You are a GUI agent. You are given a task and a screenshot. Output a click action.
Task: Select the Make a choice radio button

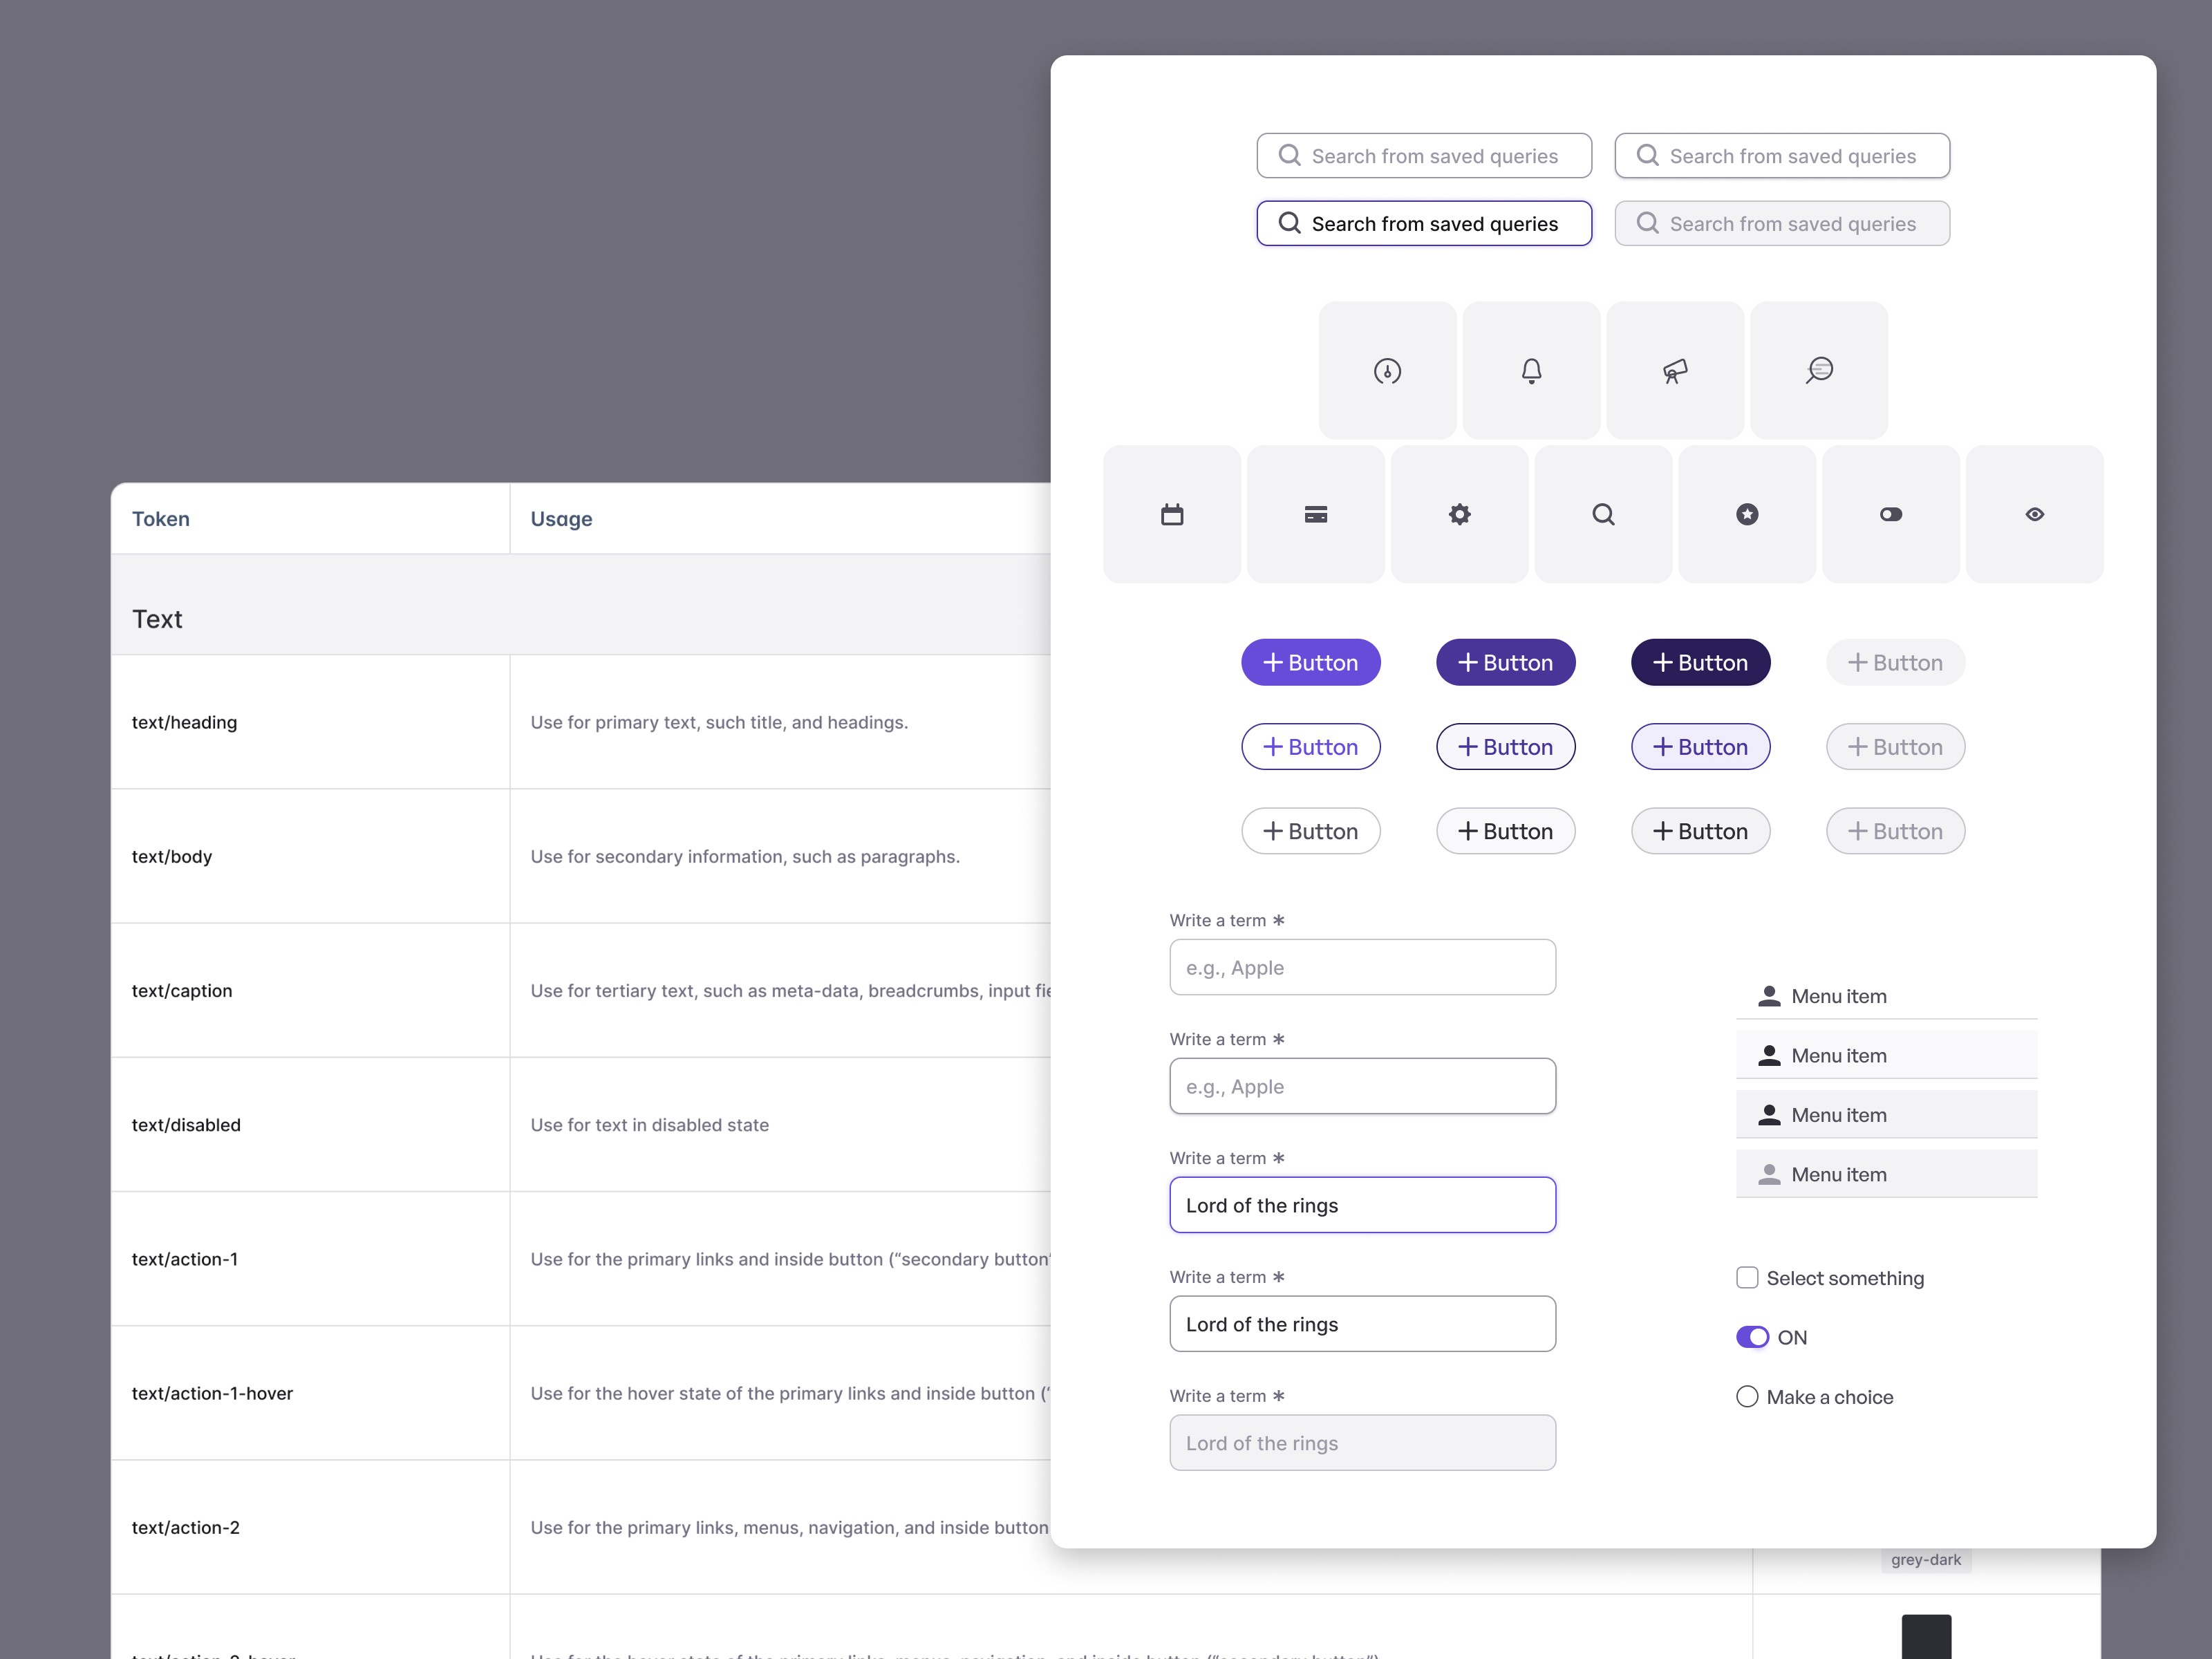1747,1396
